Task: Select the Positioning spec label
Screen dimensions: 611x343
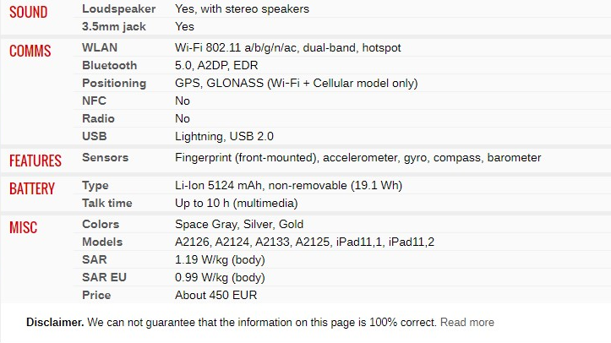Action: click(x=114, y=84)
